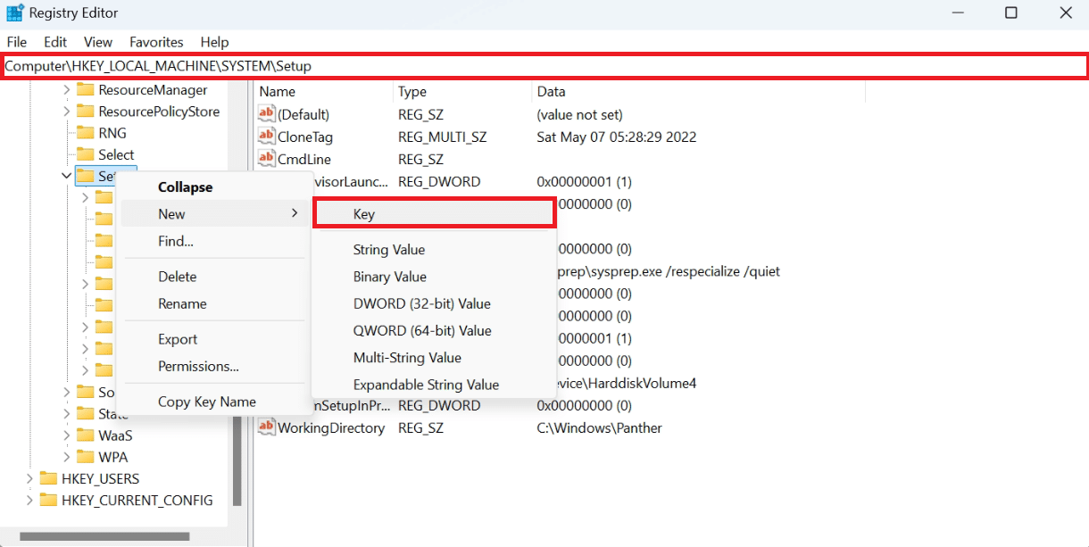The height and width of the screenshot is (547, 1089).
Task: Expand the ResourceManager key
Action: pyautogui.click(x=66, y=90)
